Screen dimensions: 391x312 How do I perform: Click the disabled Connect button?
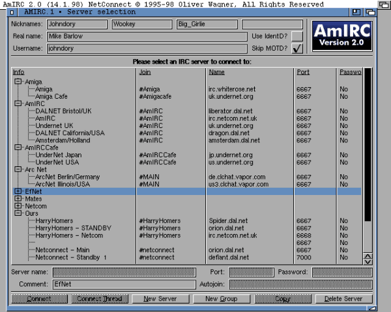(39, 299)
